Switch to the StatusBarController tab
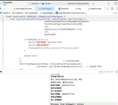 [x=23, y=9]
